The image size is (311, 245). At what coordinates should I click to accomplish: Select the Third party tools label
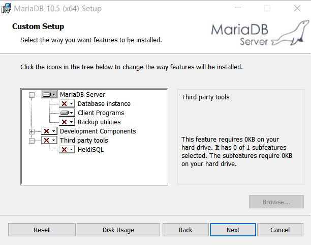point(84,140)
